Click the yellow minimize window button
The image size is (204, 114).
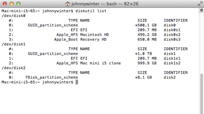(x=12, y=4)
